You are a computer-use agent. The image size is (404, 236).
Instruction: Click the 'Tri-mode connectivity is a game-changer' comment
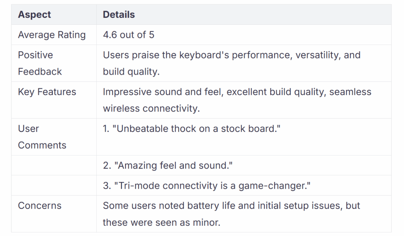point(207,185)
